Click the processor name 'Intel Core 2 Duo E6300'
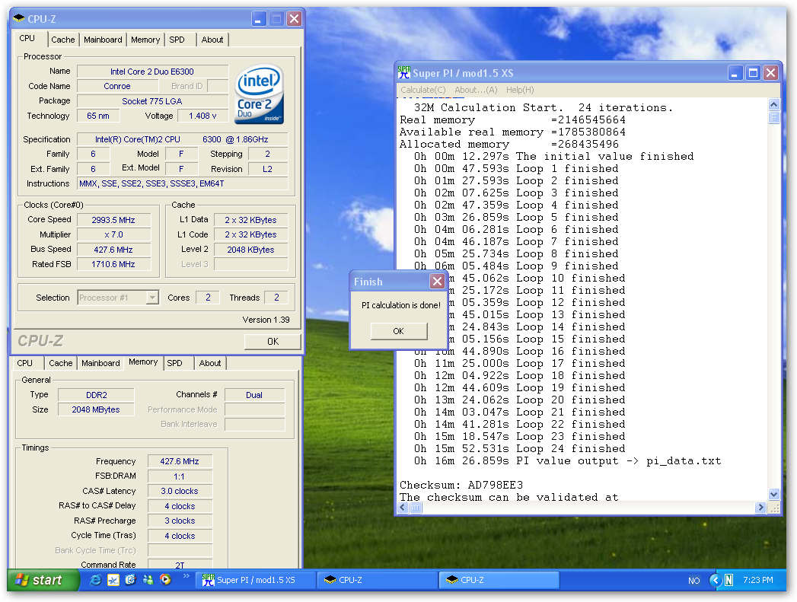This screenshot has height=602, width=797. [x=152, y=72]
